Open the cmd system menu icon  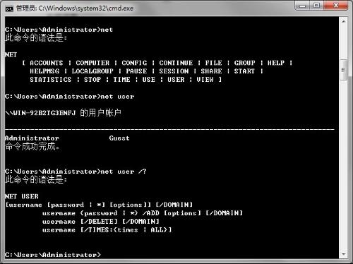(x=9, y=8)
